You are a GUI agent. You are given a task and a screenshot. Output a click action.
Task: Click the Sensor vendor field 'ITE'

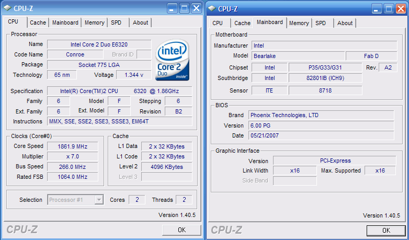(269, 90)
